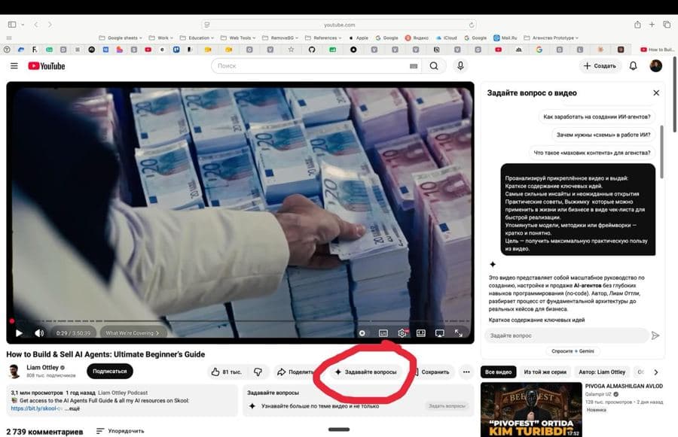Open a new Safari tab with the plus icon

(652, 25)
